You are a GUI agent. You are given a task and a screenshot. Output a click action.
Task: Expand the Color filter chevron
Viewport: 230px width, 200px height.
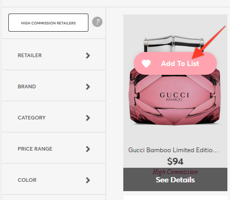point(88,180)
